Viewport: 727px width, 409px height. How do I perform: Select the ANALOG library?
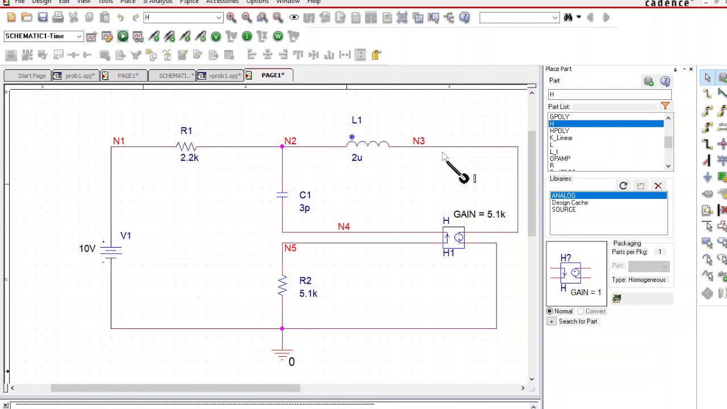click(608, 195)
